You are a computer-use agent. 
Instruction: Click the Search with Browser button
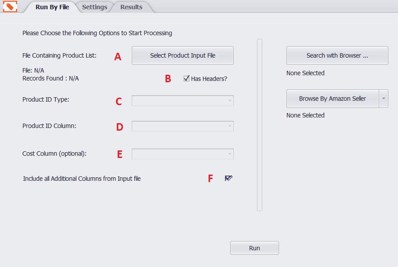pyautogui.click(x=337, y=55)
